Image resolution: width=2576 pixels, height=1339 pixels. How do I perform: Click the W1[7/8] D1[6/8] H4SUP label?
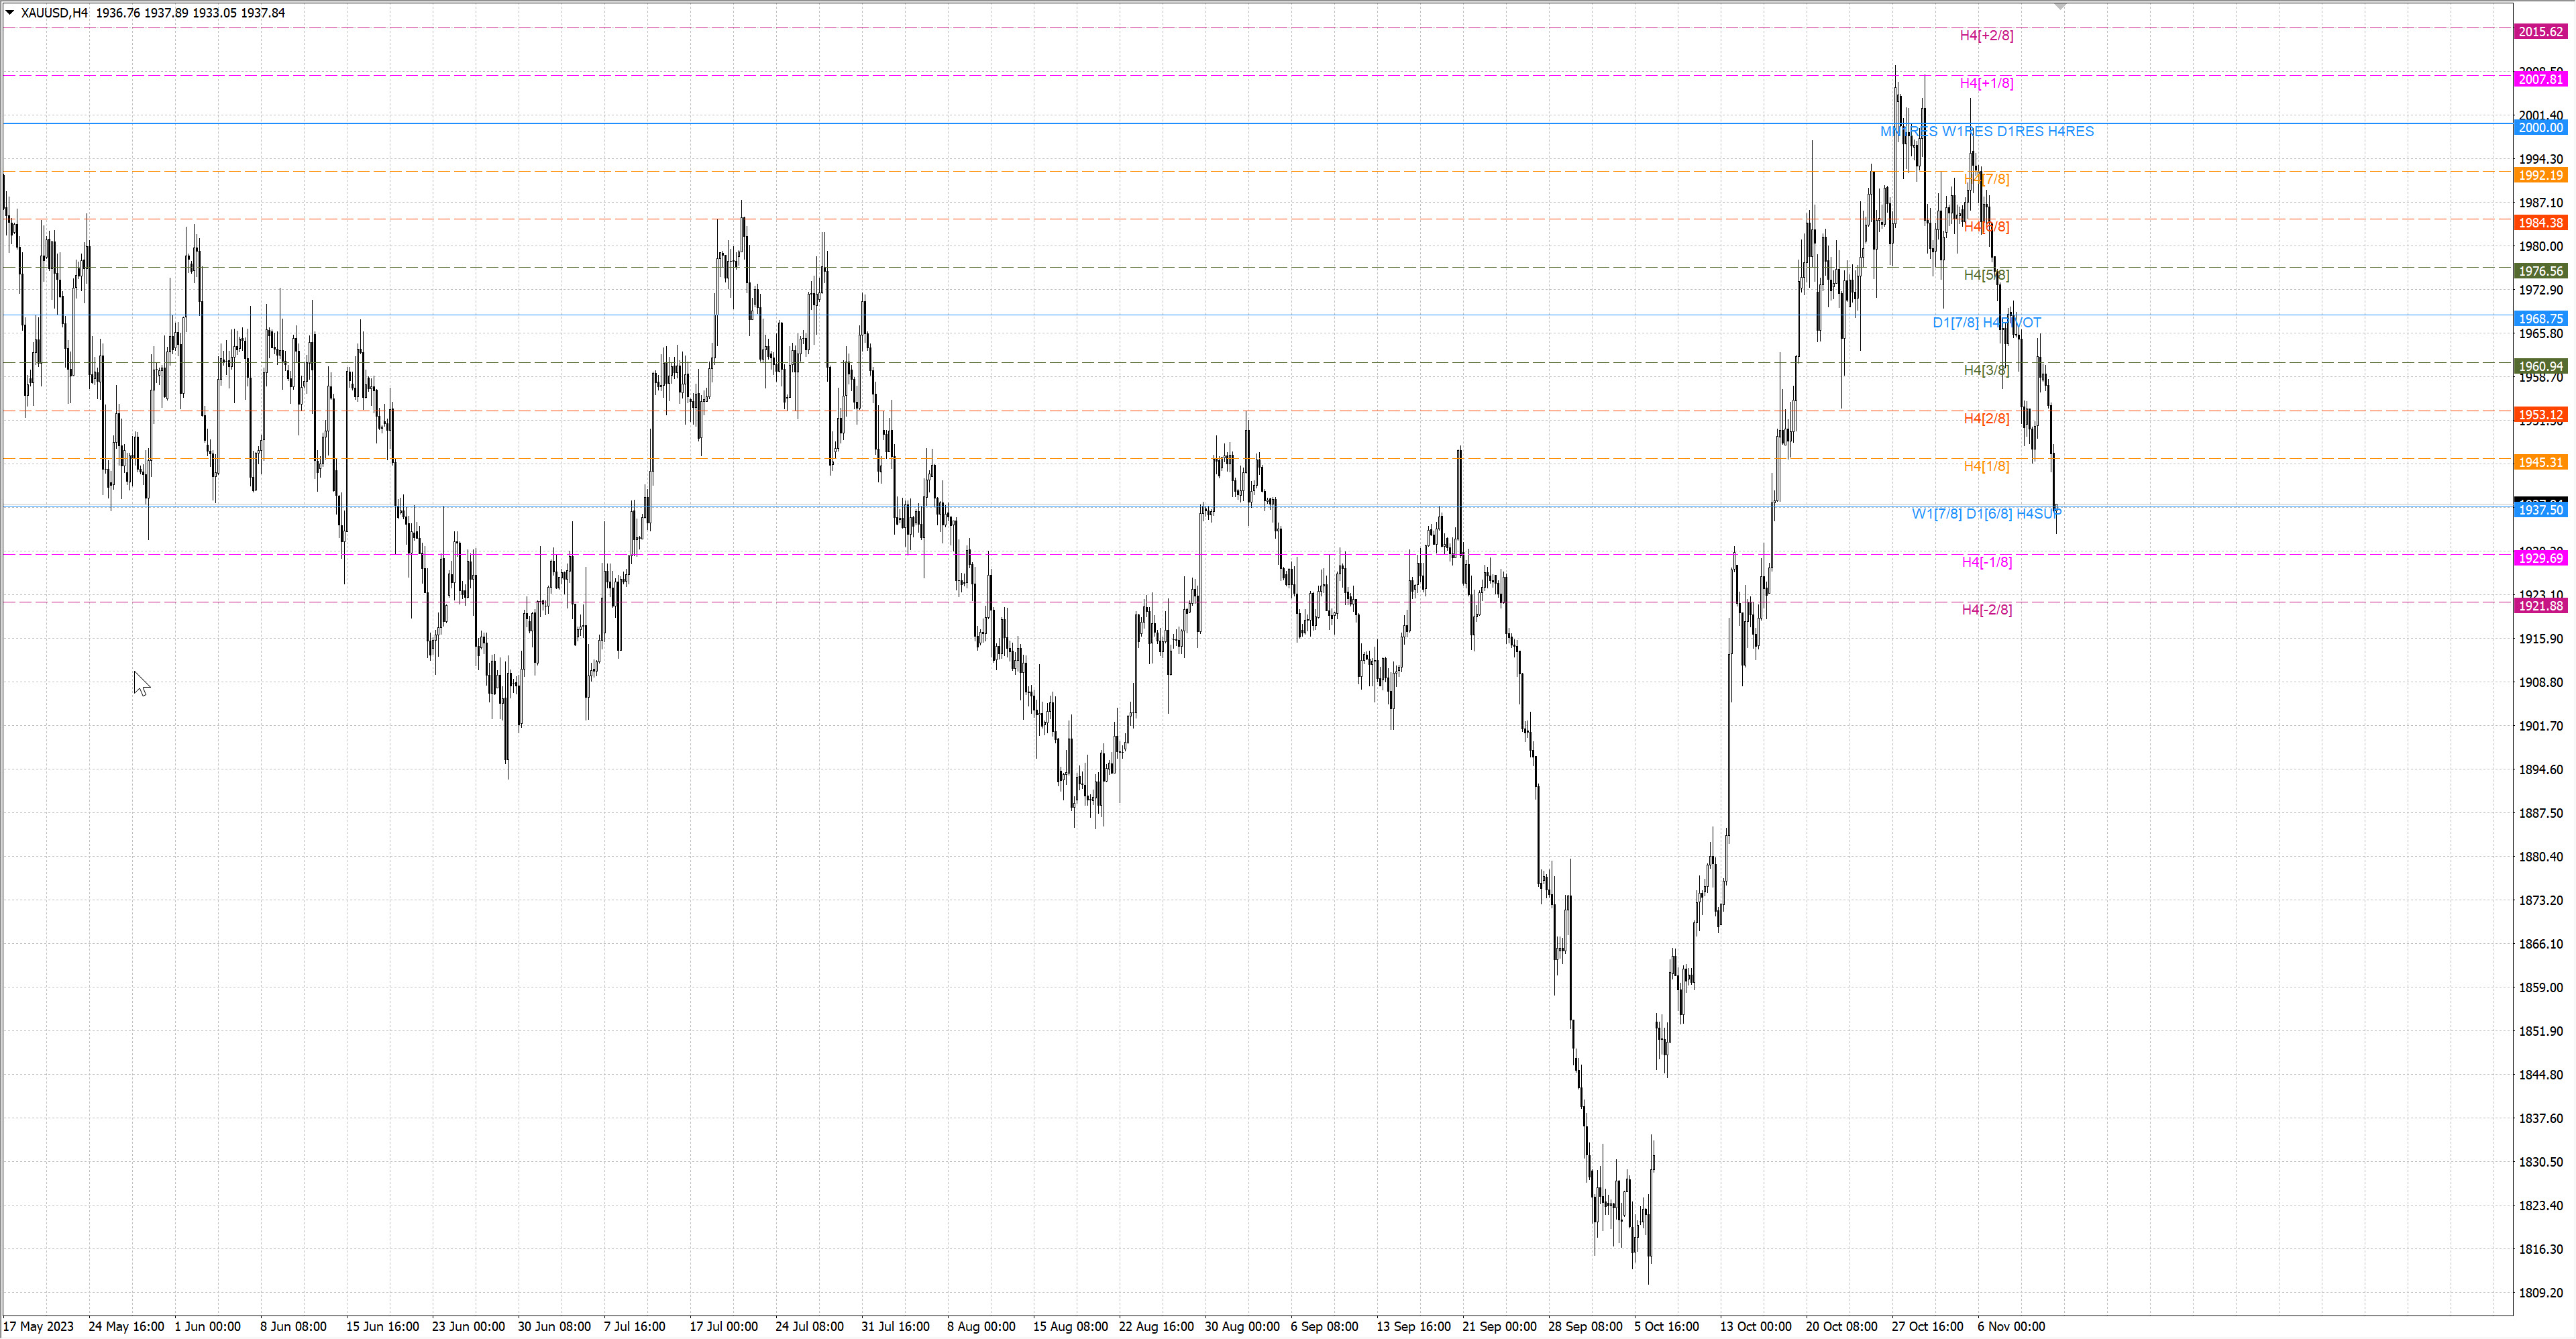click(1986, 514)
